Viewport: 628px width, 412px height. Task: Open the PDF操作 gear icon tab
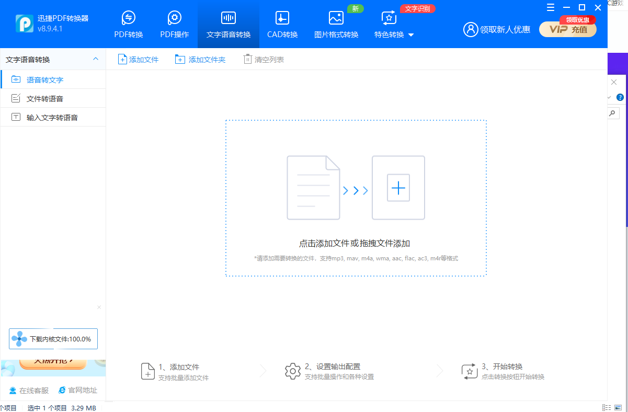coord(174,18)
